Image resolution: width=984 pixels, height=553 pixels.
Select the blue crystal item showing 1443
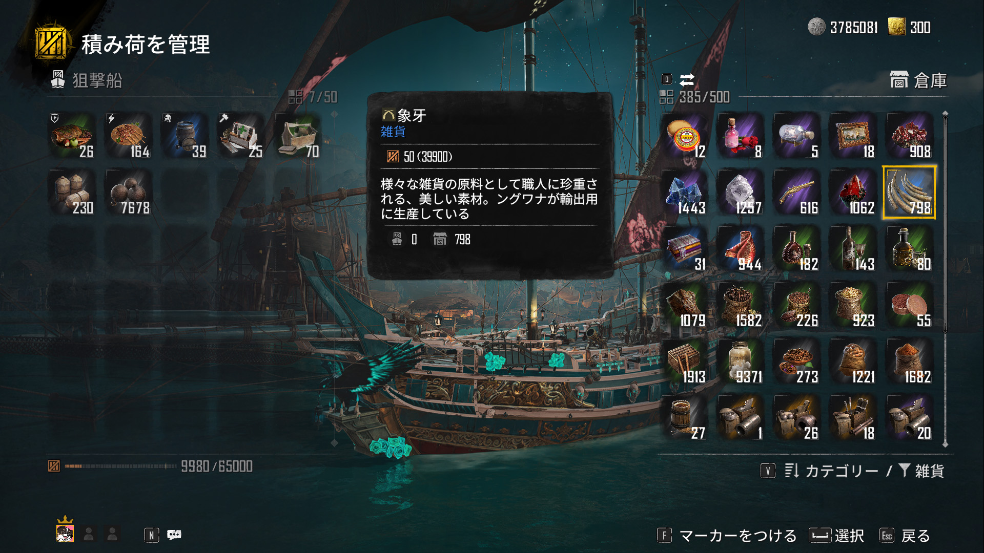(x=685, y=193)
